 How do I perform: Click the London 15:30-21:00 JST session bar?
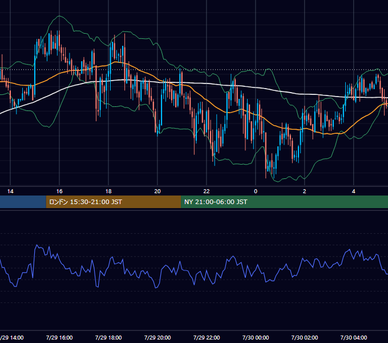click(114, 202)
